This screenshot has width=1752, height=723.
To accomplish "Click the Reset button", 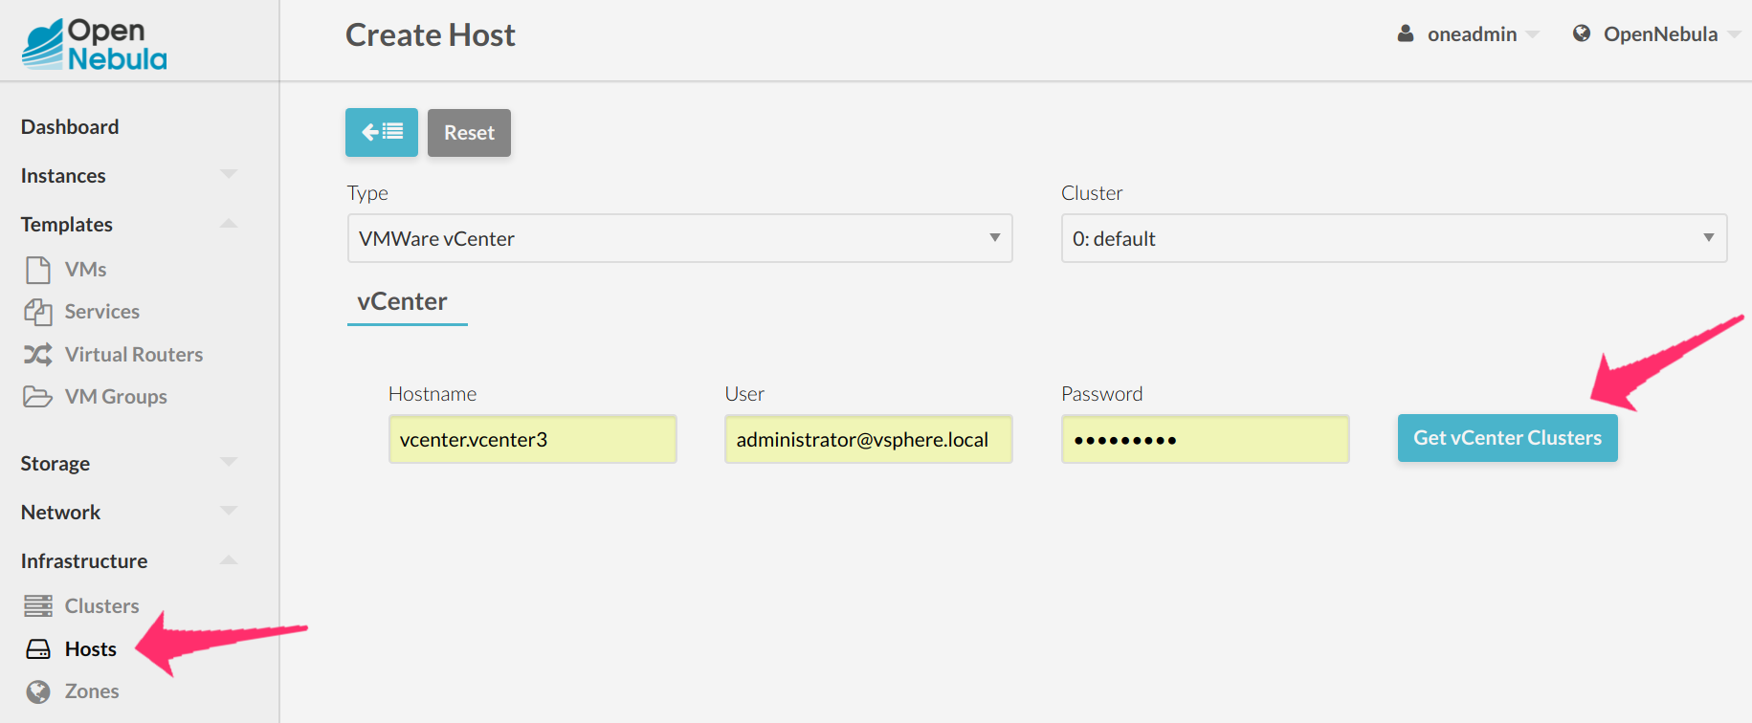I will (x=469, y=132).
